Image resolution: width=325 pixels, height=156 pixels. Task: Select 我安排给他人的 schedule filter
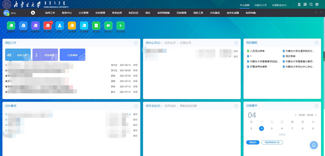272,142
